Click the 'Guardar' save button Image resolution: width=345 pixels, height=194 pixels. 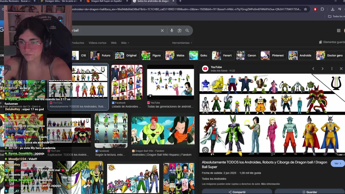pos(309,192)
